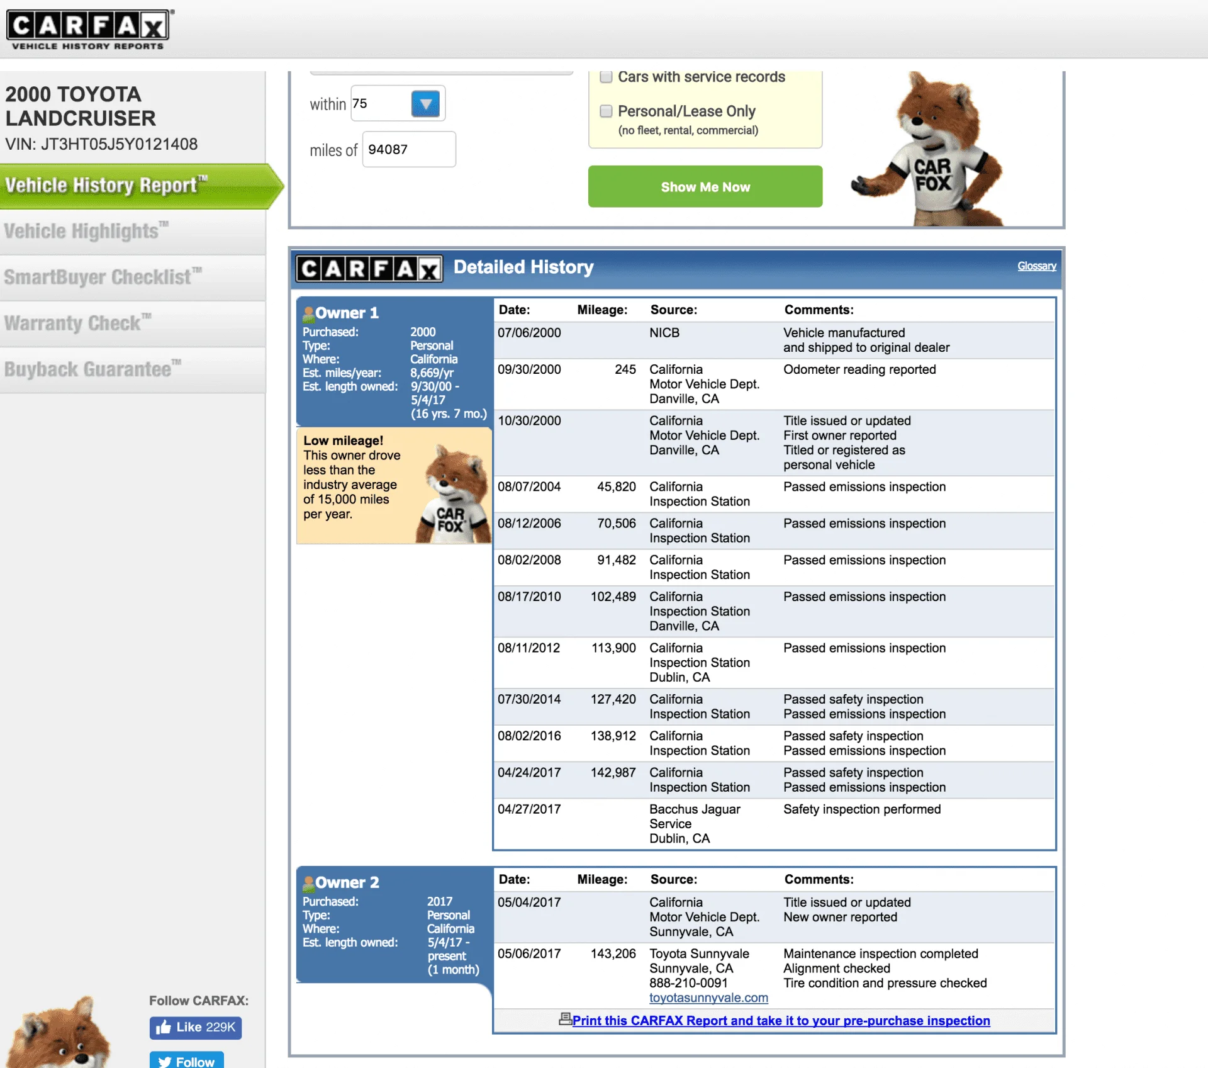1208x1068 pixels.
Task: Click the green Show Me Now button
Action: tap(705, 187)
